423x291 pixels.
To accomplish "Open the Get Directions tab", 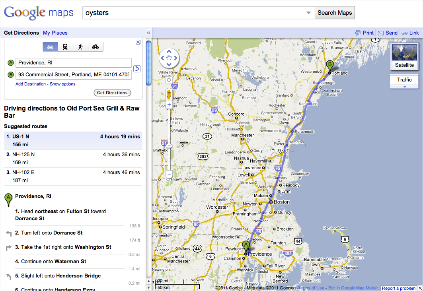I will 21,33.
